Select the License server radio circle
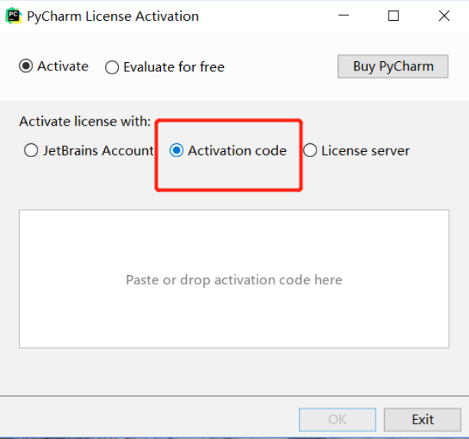 (310, 150)
